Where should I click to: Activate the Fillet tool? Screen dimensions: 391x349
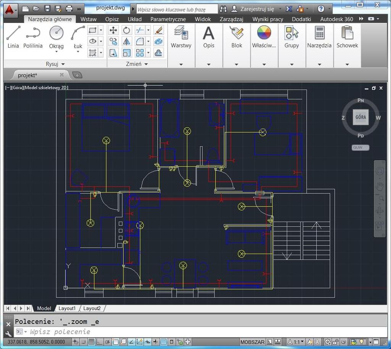tap(140, 41)
